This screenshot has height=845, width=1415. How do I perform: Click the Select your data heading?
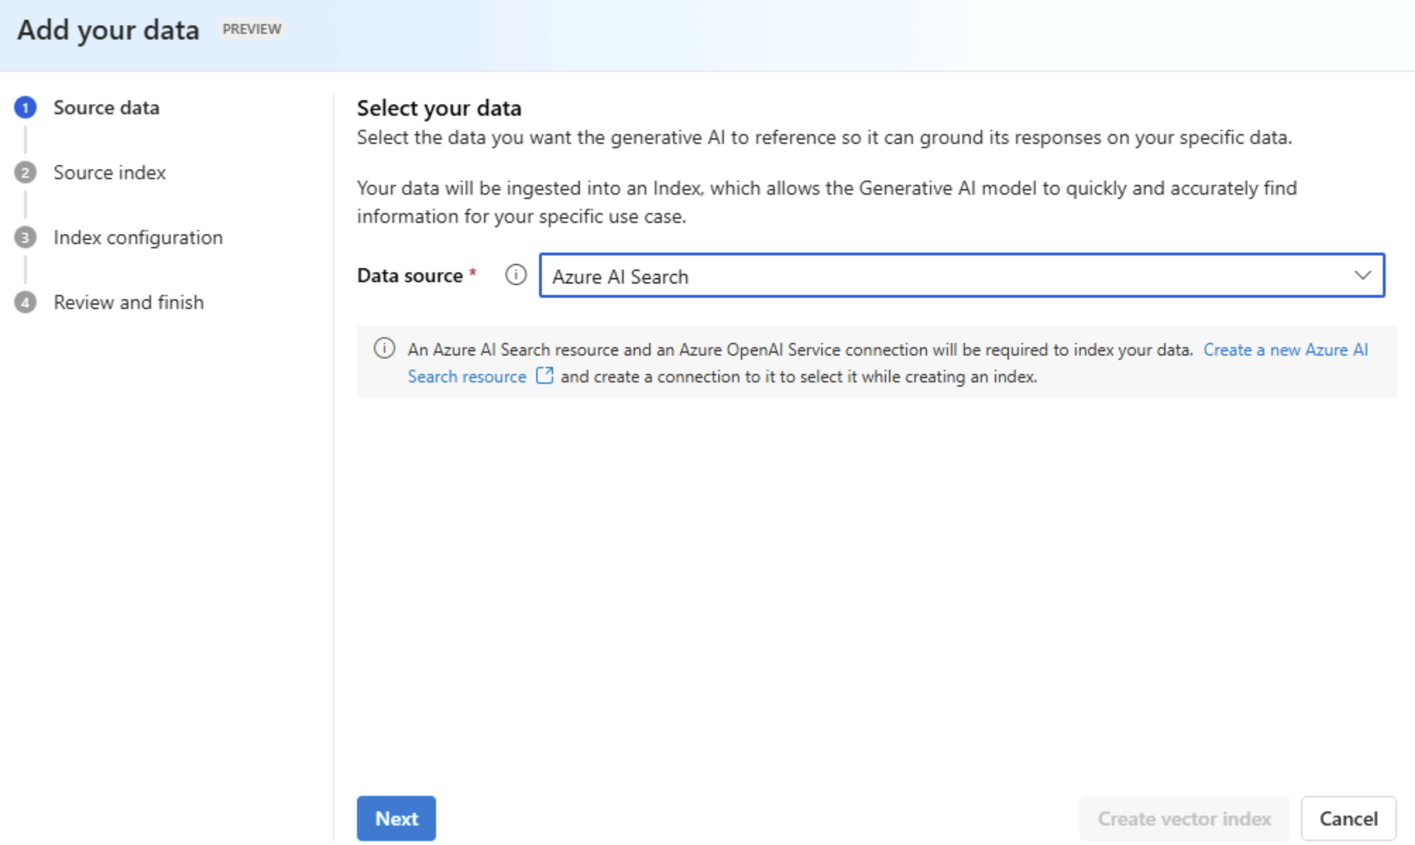pos(439,108)
